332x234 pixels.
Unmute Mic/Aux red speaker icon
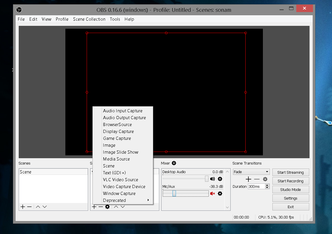[x=213, y=194]
